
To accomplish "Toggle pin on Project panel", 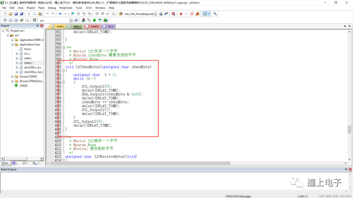I will (x=38, y=26).
